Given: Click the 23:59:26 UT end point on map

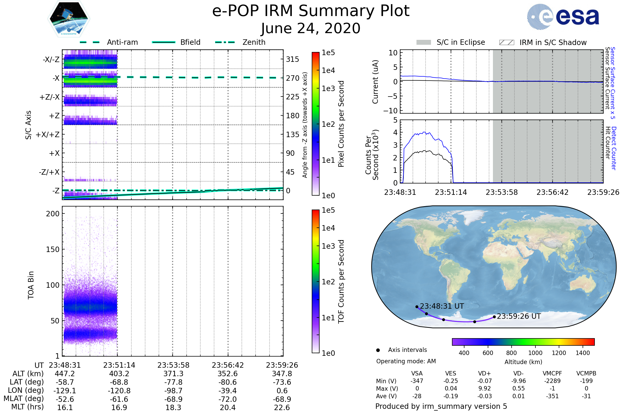Looking at the screenshot, I should pyautogui.click(x=494, y=317).
